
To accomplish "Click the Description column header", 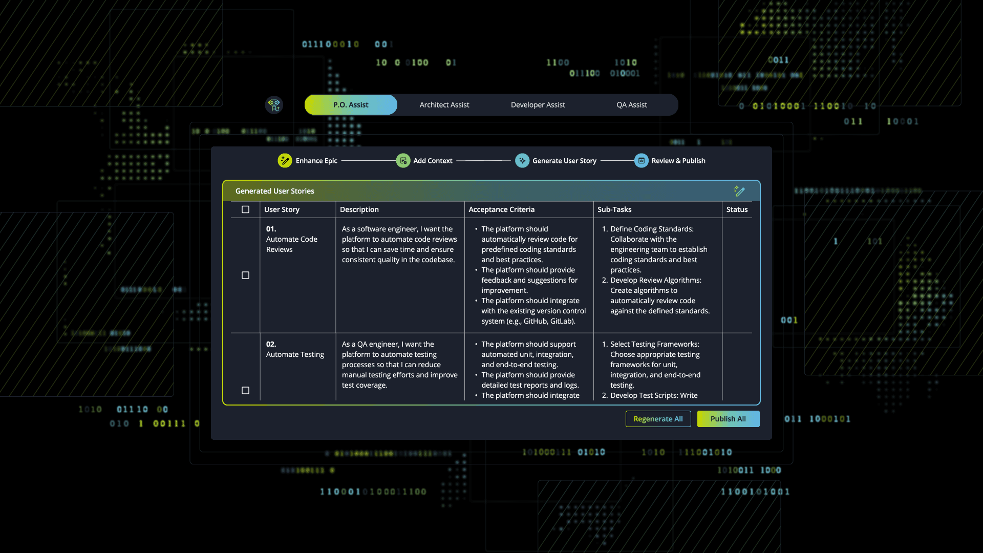I will pos(359,209).
